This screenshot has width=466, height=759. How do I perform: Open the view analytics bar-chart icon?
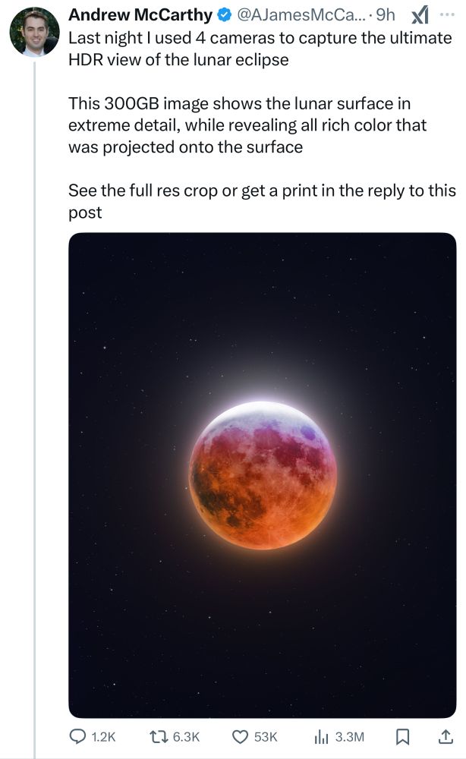click(x=321, y=736)
